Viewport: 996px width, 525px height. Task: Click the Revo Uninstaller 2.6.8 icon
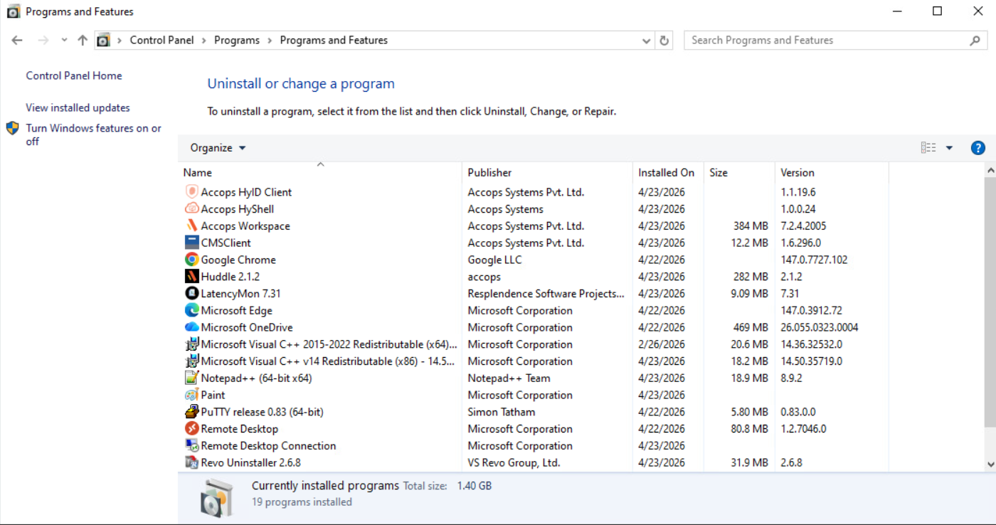[191, 462]
